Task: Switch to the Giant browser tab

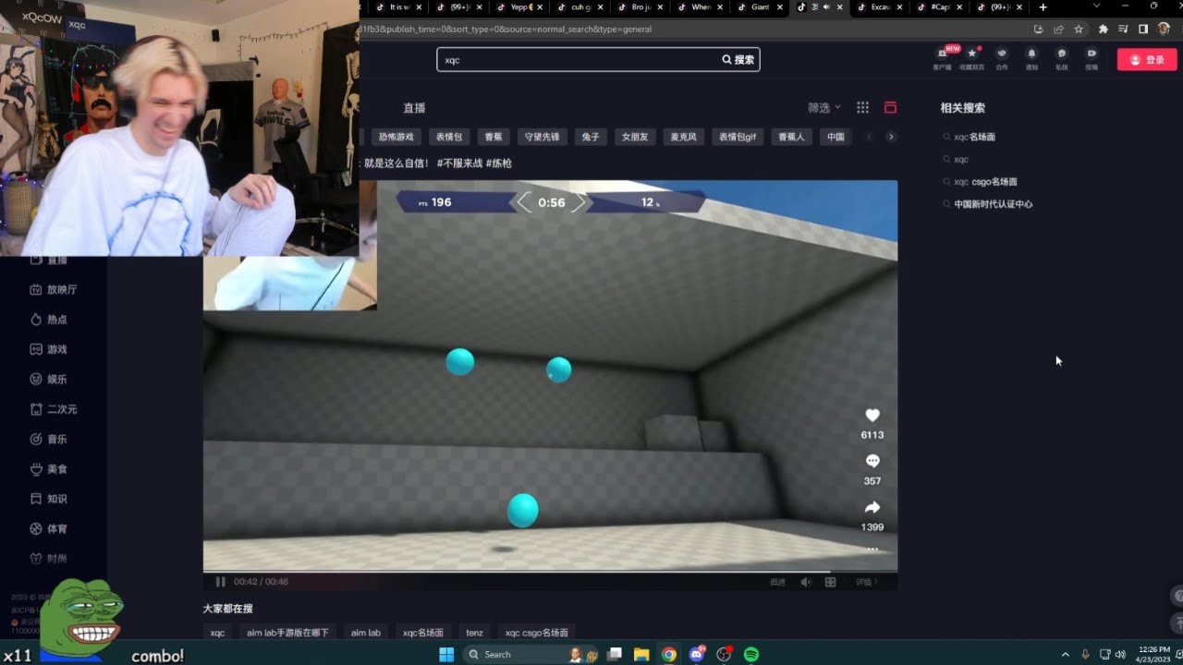Action: click(x=760, y=7)
